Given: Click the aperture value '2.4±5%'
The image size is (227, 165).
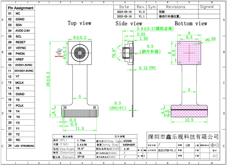Looking at the screenshot, I should click(82, 144).
